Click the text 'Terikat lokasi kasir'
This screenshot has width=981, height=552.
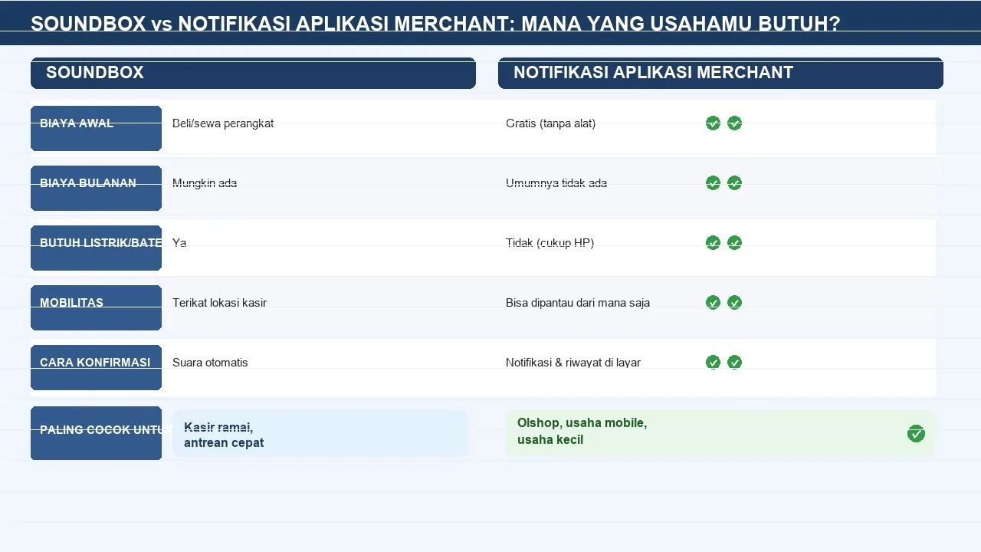[219, 302]
